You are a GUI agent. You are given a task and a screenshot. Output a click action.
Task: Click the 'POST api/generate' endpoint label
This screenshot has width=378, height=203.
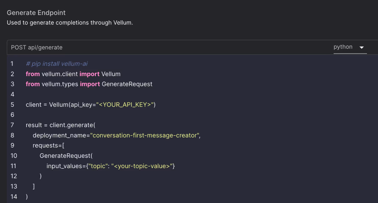coord(37,47)
